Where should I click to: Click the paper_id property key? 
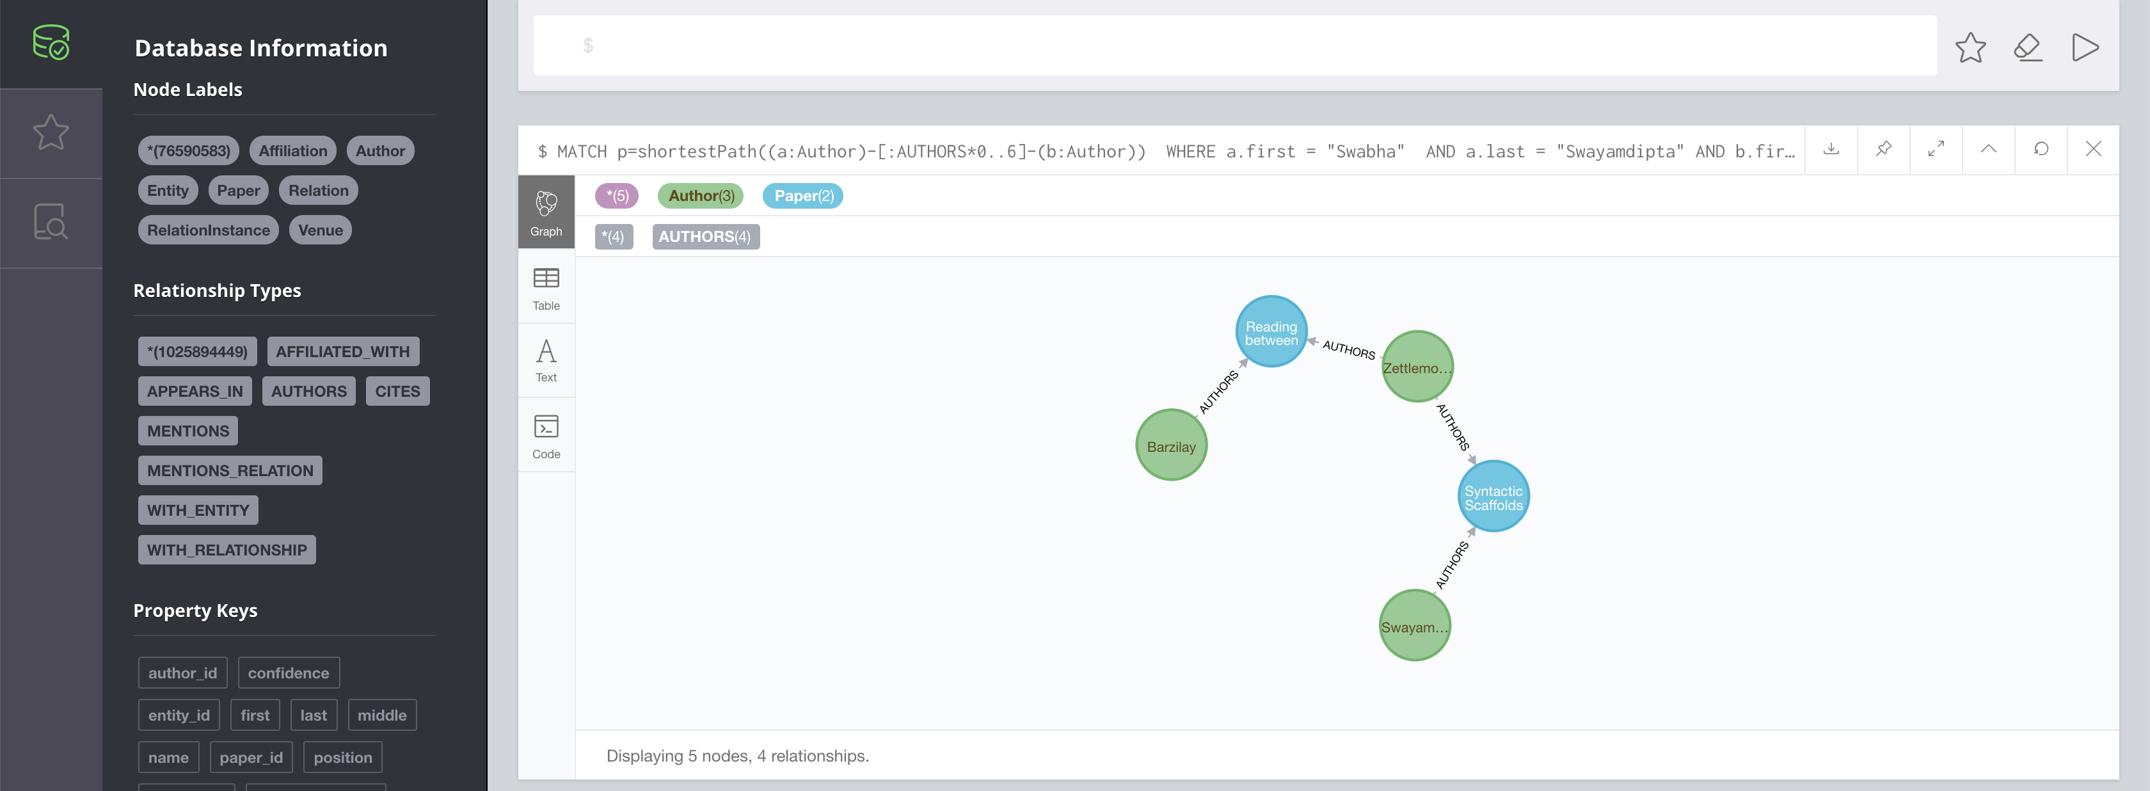251,758
